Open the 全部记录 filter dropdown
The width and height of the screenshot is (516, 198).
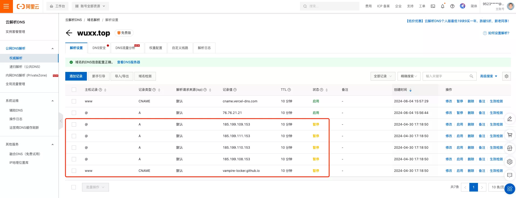pyautogui.click(x=383, y=76)
